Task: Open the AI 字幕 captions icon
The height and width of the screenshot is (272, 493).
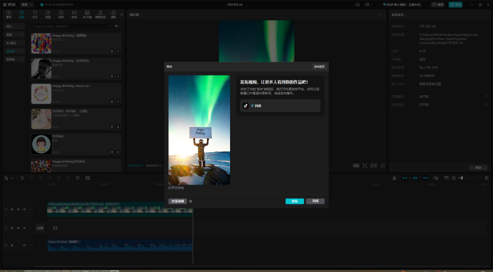Action: pos(87,14)
